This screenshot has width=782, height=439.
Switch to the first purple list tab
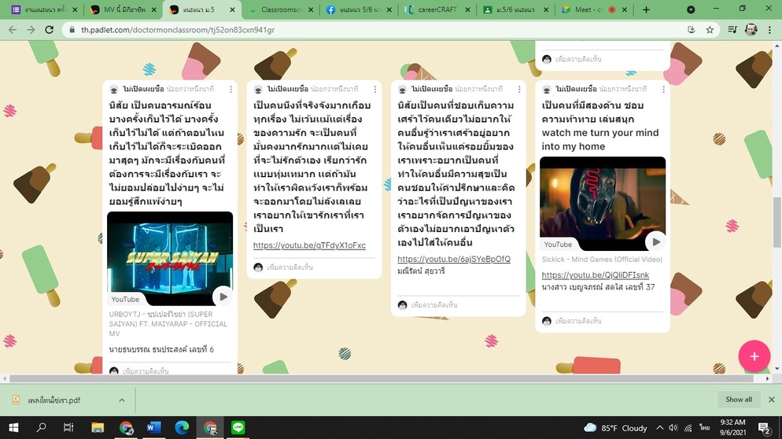click(45, 9)
